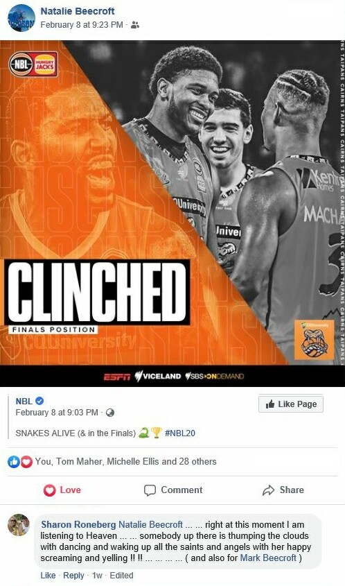Toggle the Love reaction on the post
345x586 pixels.
click(62, 490)
